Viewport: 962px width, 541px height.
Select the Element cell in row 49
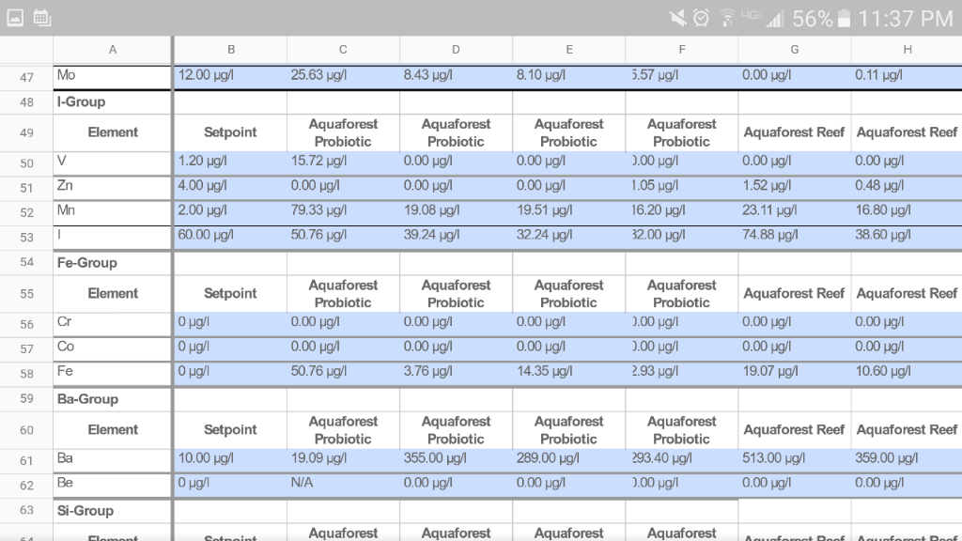pyautogui.click(x=113, y=132)
